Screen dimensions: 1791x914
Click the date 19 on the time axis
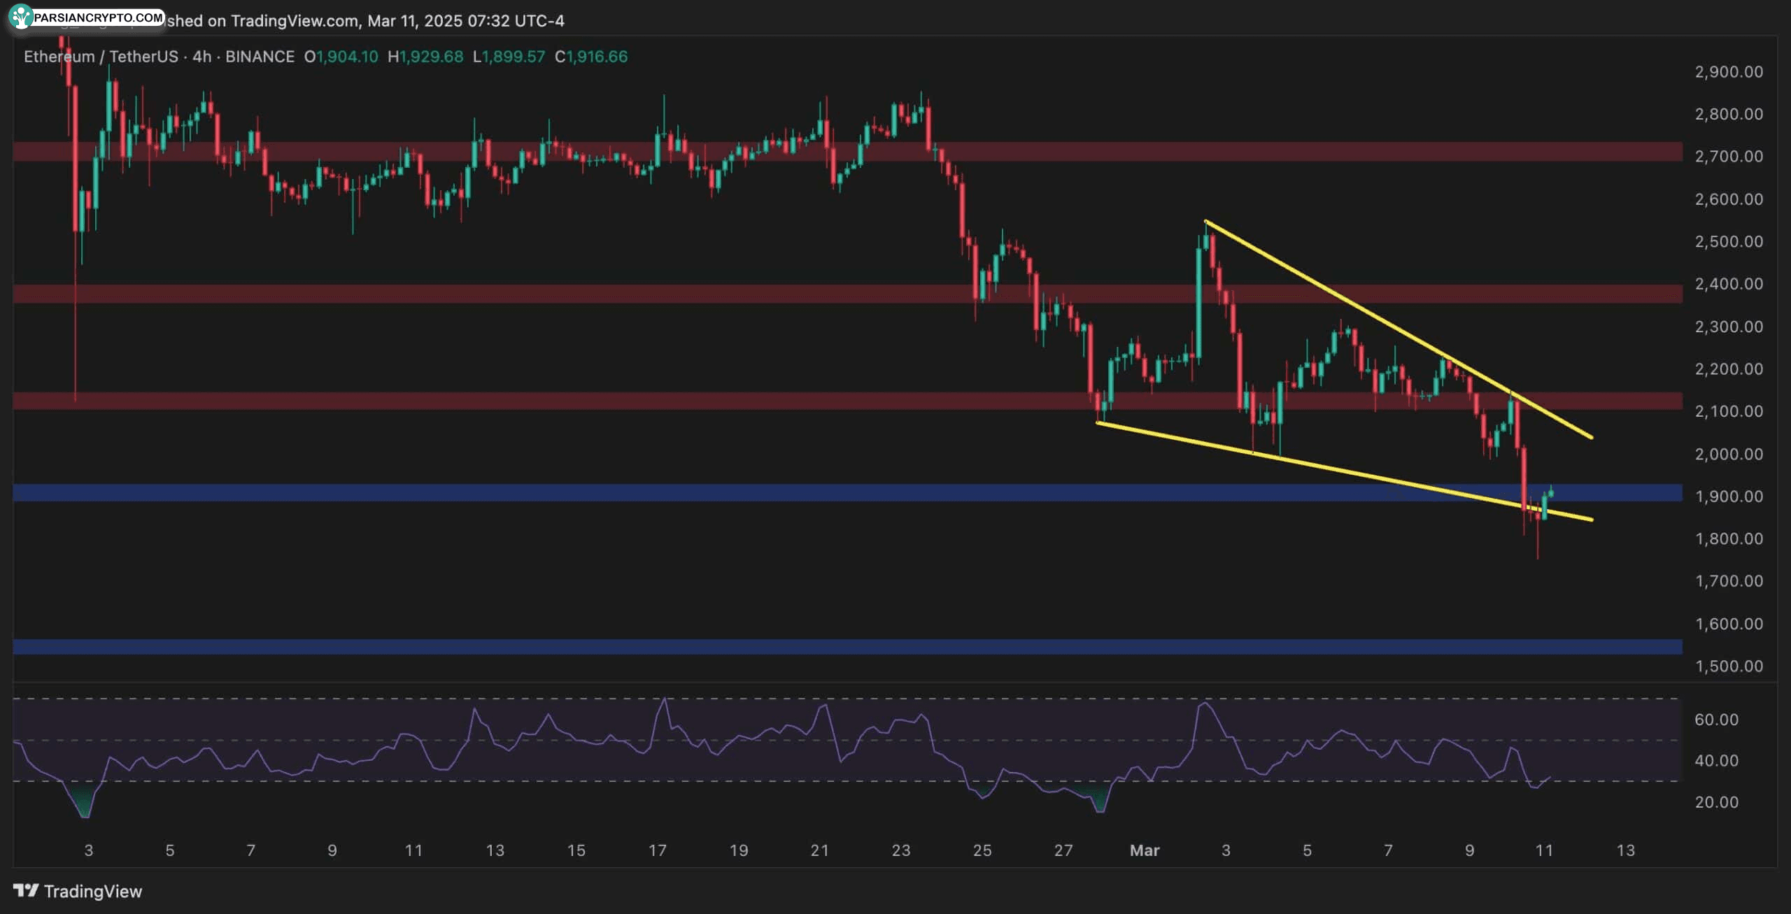pyautogui.click(x=739, y=850)
